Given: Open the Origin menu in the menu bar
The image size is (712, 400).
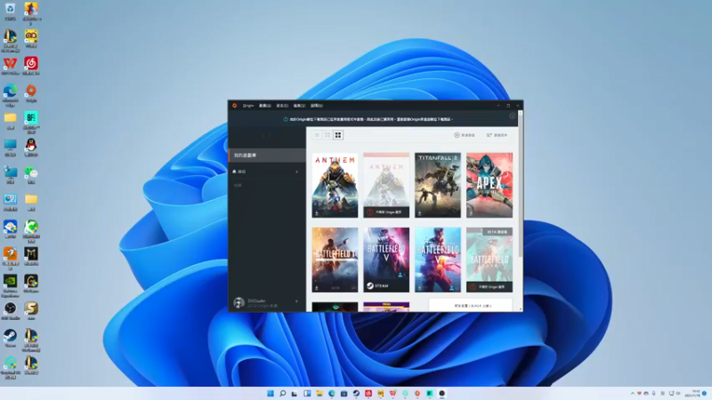Looking at the screenshot, I should pos(248,106).
